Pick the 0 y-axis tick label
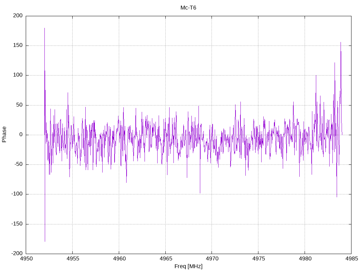 tap(21, 135)
